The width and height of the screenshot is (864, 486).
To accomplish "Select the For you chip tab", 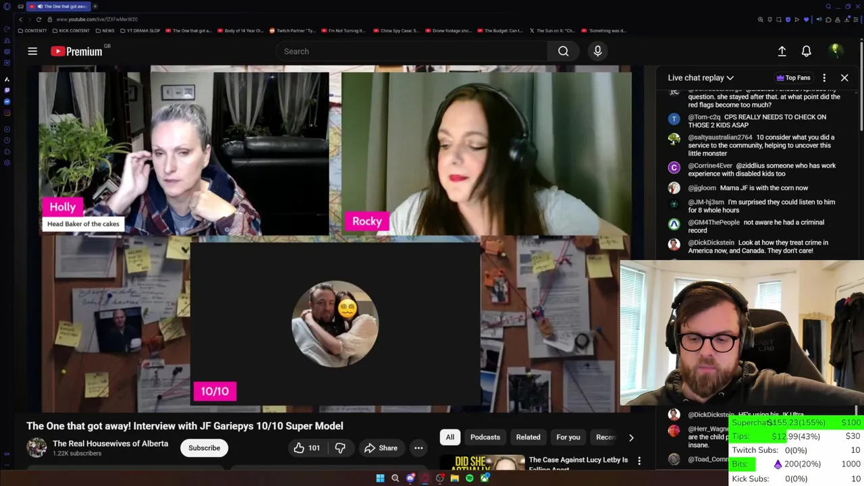I will [x=568, y=437].
